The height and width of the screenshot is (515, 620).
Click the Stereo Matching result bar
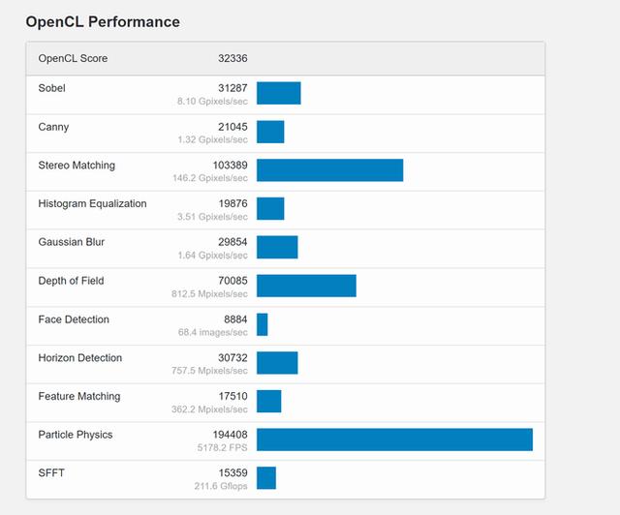(x=329, y=170)
